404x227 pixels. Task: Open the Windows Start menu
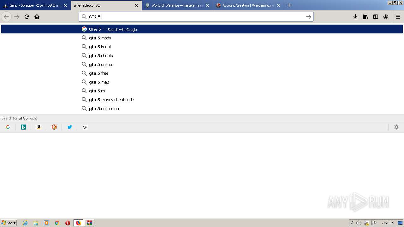pyautogui.click(x=9, y=223)
